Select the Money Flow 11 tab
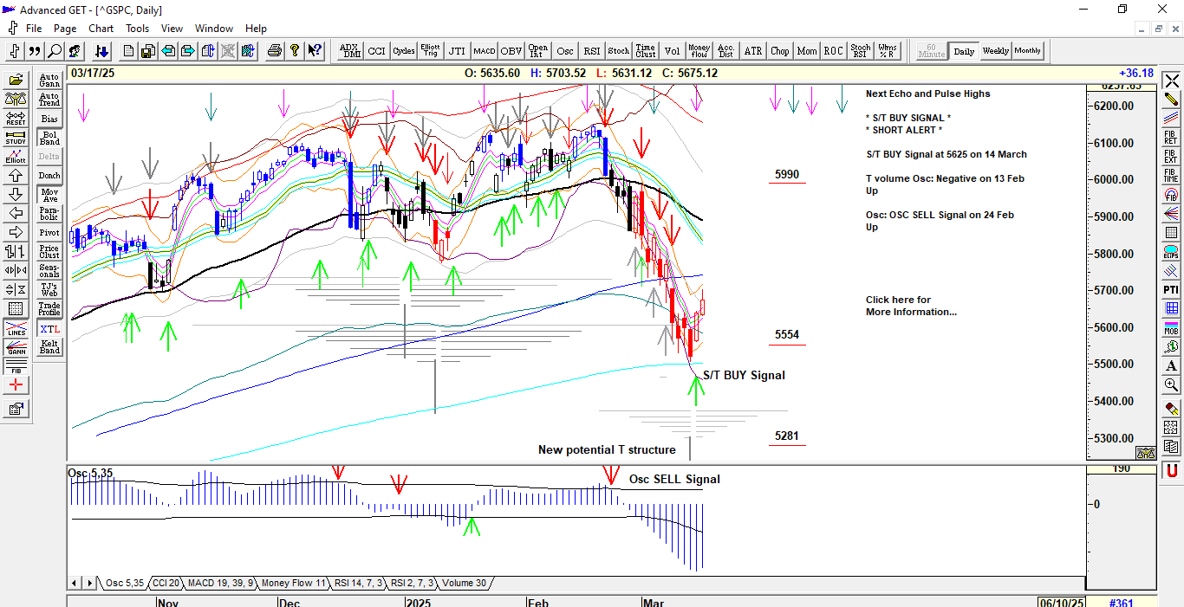The width and height of the screenshot is (1184, 607). click(294, 583)
